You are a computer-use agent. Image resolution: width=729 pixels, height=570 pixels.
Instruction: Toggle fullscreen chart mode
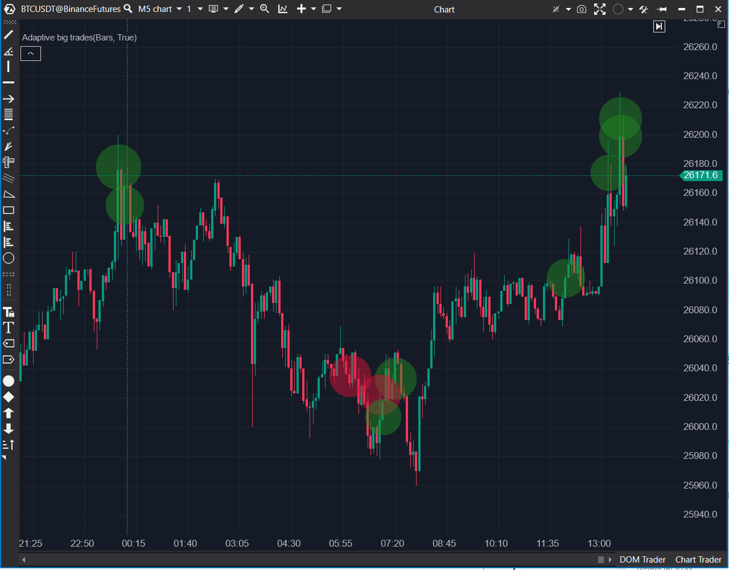click(600, 9)
